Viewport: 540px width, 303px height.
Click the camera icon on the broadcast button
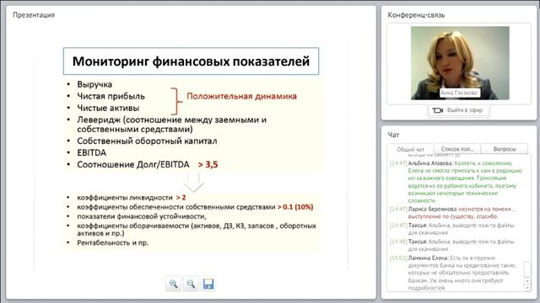[437, 110]
